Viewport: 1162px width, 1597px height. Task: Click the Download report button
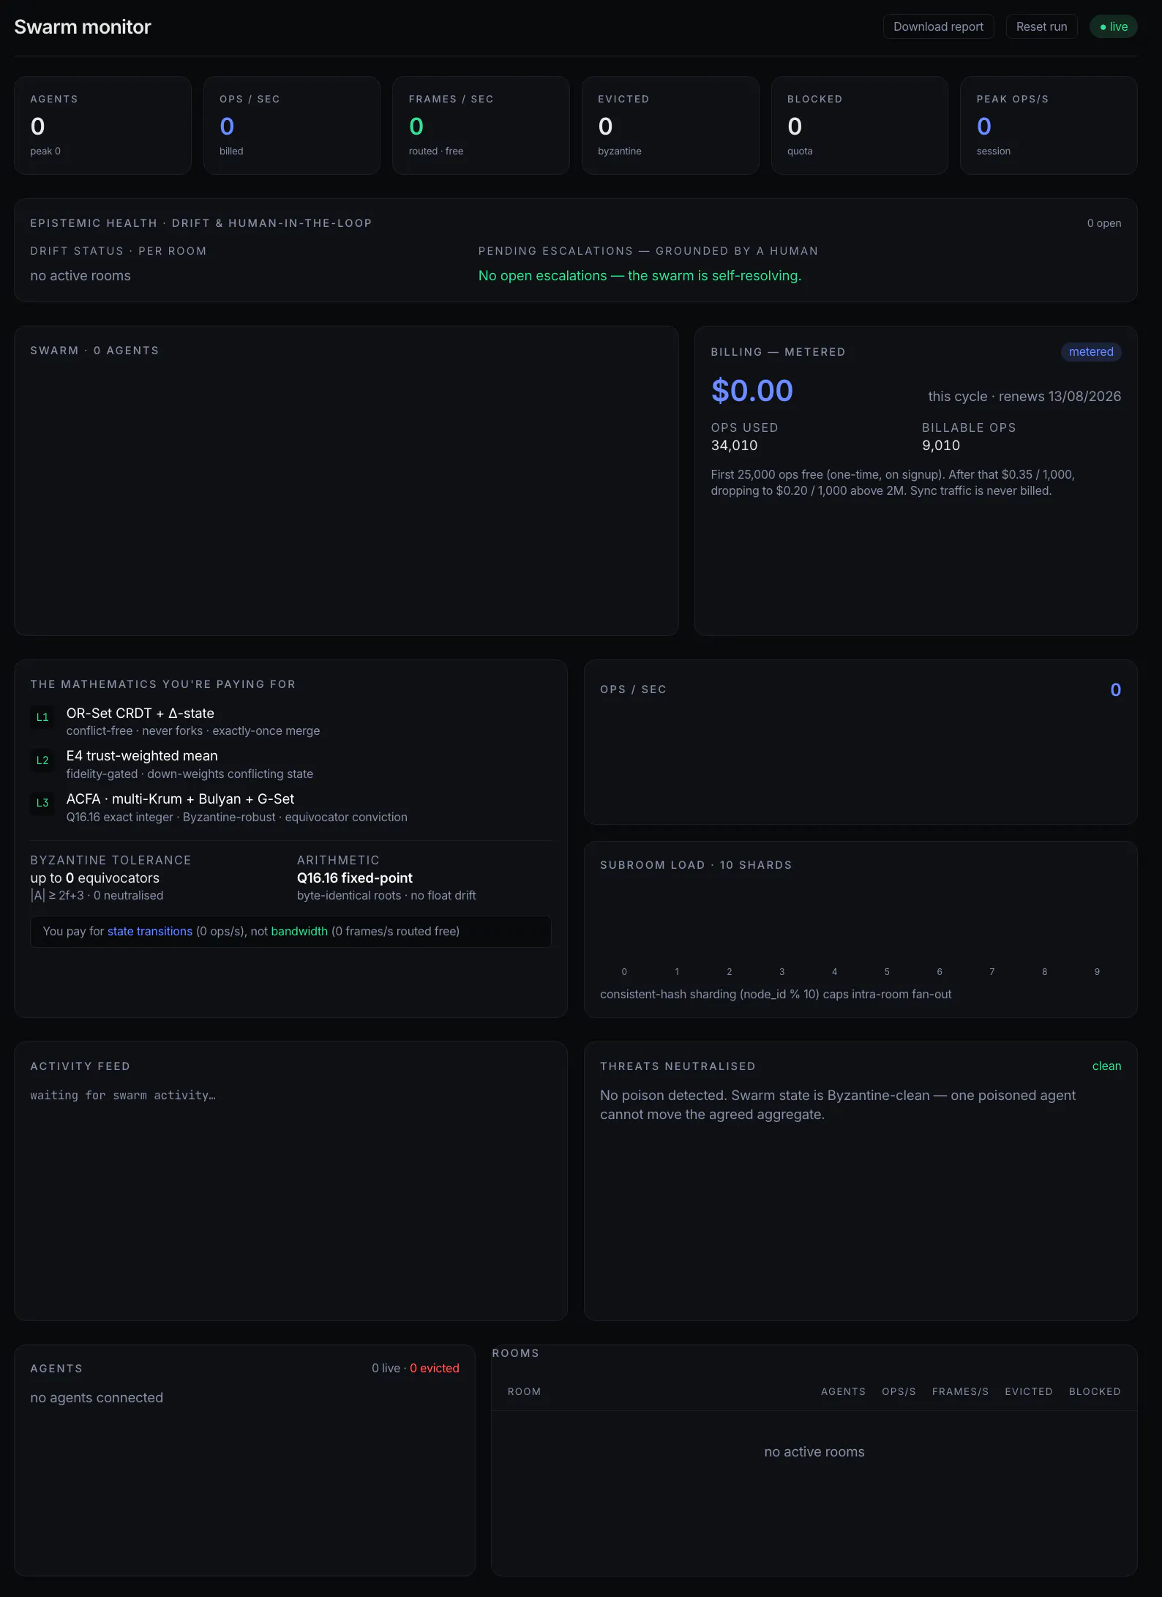click(938, 26)
